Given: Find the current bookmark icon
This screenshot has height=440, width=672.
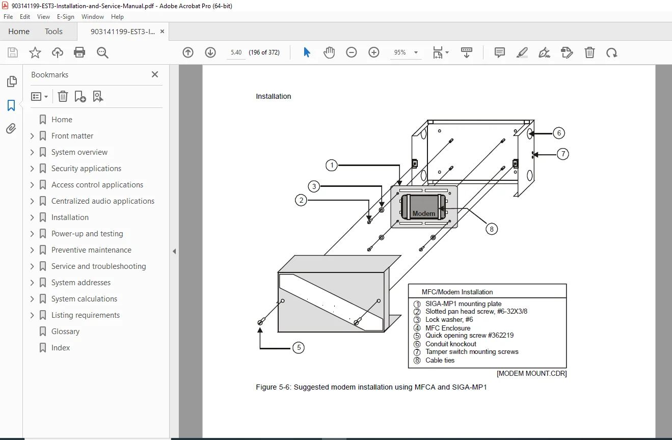Looking at the screenshot, I should tap(98, 96).
